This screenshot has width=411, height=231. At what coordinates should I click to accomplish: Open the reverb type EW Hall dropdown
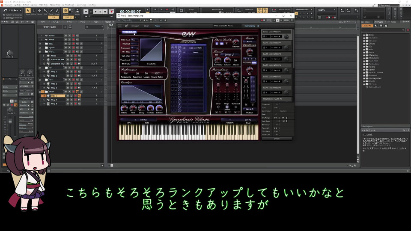point(229,55)
